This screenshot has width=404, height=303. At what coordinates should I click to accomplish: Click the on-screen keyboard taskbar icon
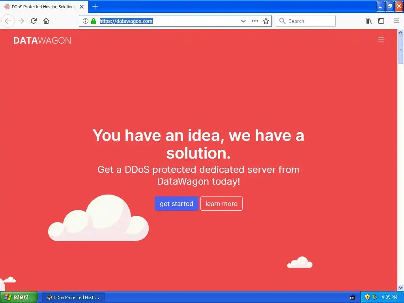pyautogui.click(x=353, y=297)
